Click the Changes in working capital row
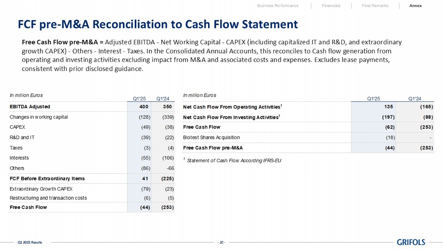This screenshot has height=249, width=443. point(39,117)
